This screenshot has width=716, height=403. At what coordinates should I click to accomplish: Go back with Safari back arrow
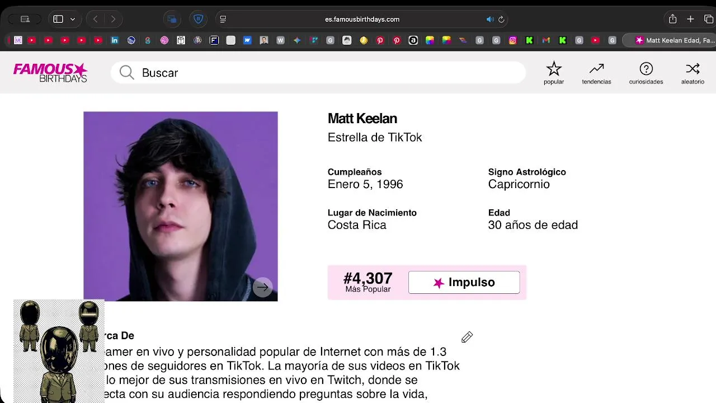[96, 19]
